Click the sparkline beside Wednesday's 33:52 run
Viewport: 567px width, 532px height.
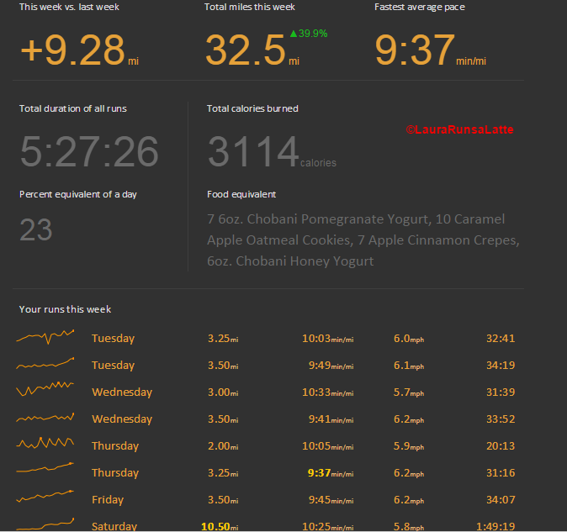(45, 419)
